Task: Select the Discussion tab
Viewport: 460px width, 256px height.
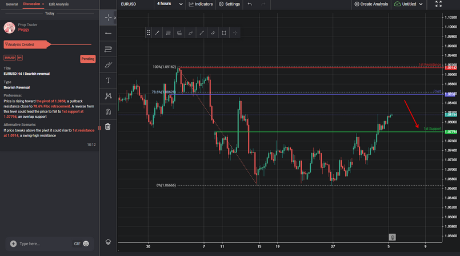Action: (x=31, y=4)
